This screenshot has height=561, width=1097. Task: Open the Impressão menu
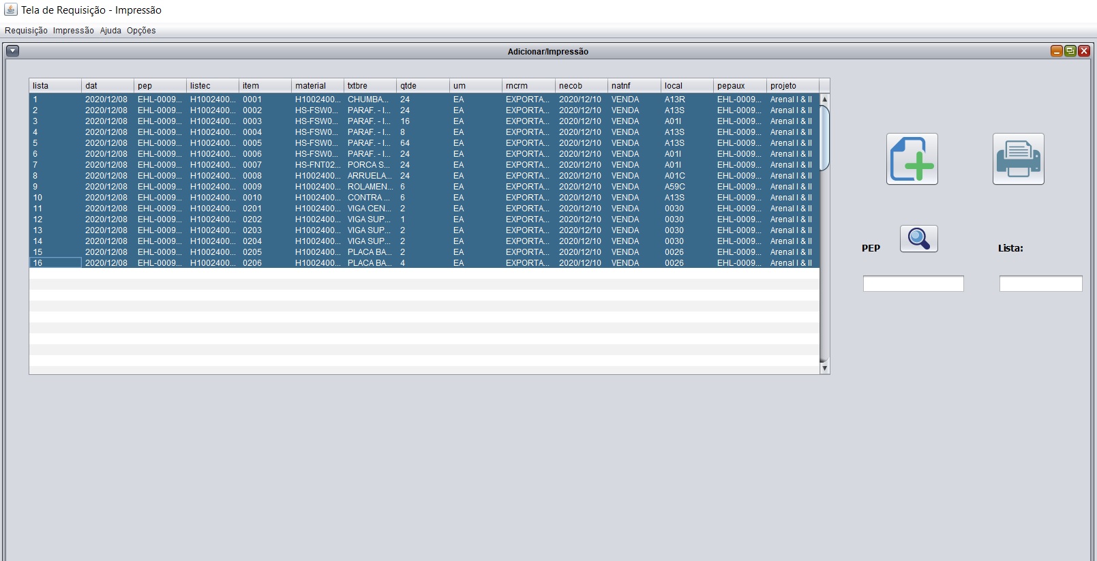click(x=74, y=31)
